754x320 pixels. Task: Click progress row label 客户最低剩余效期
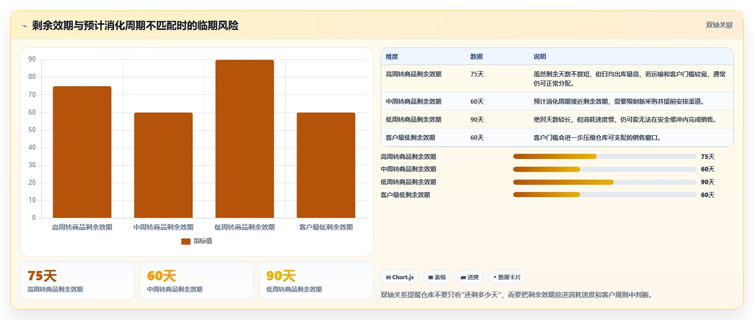point(405,195)
